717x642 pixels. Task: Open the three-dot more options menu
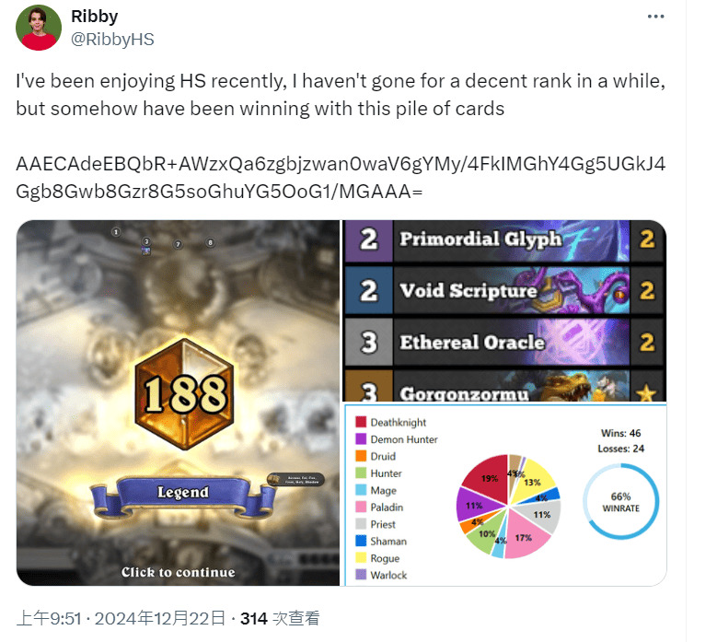point(655,17)
